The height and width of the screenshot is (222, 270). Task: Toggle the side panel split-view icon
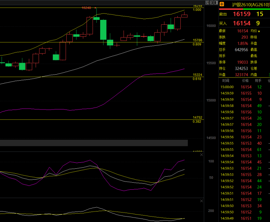[216, 3]
